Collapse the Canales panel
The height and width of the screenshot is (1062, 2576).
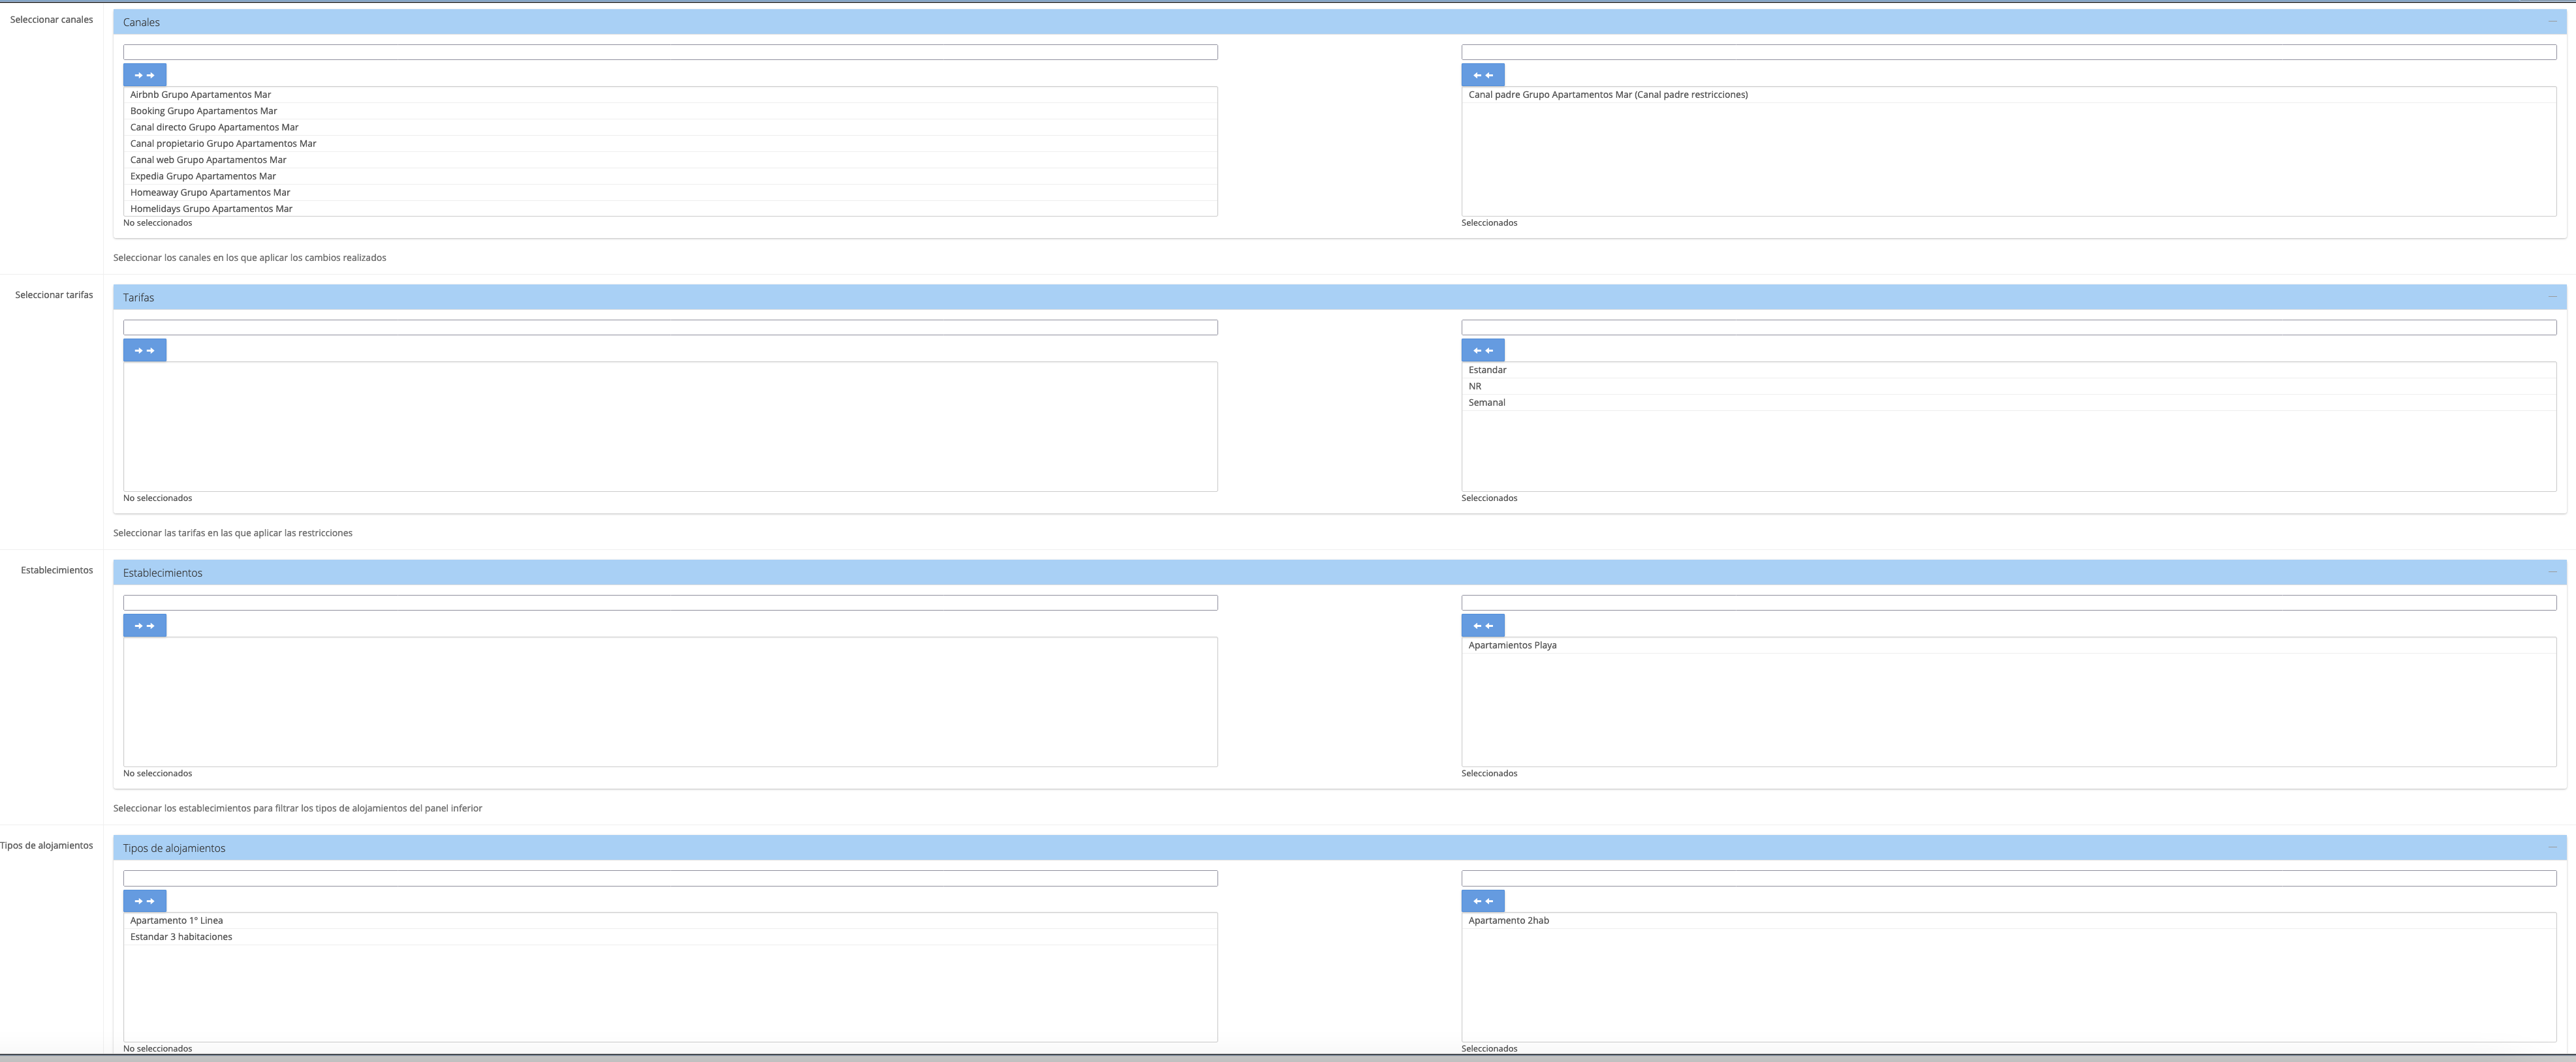2552,21
